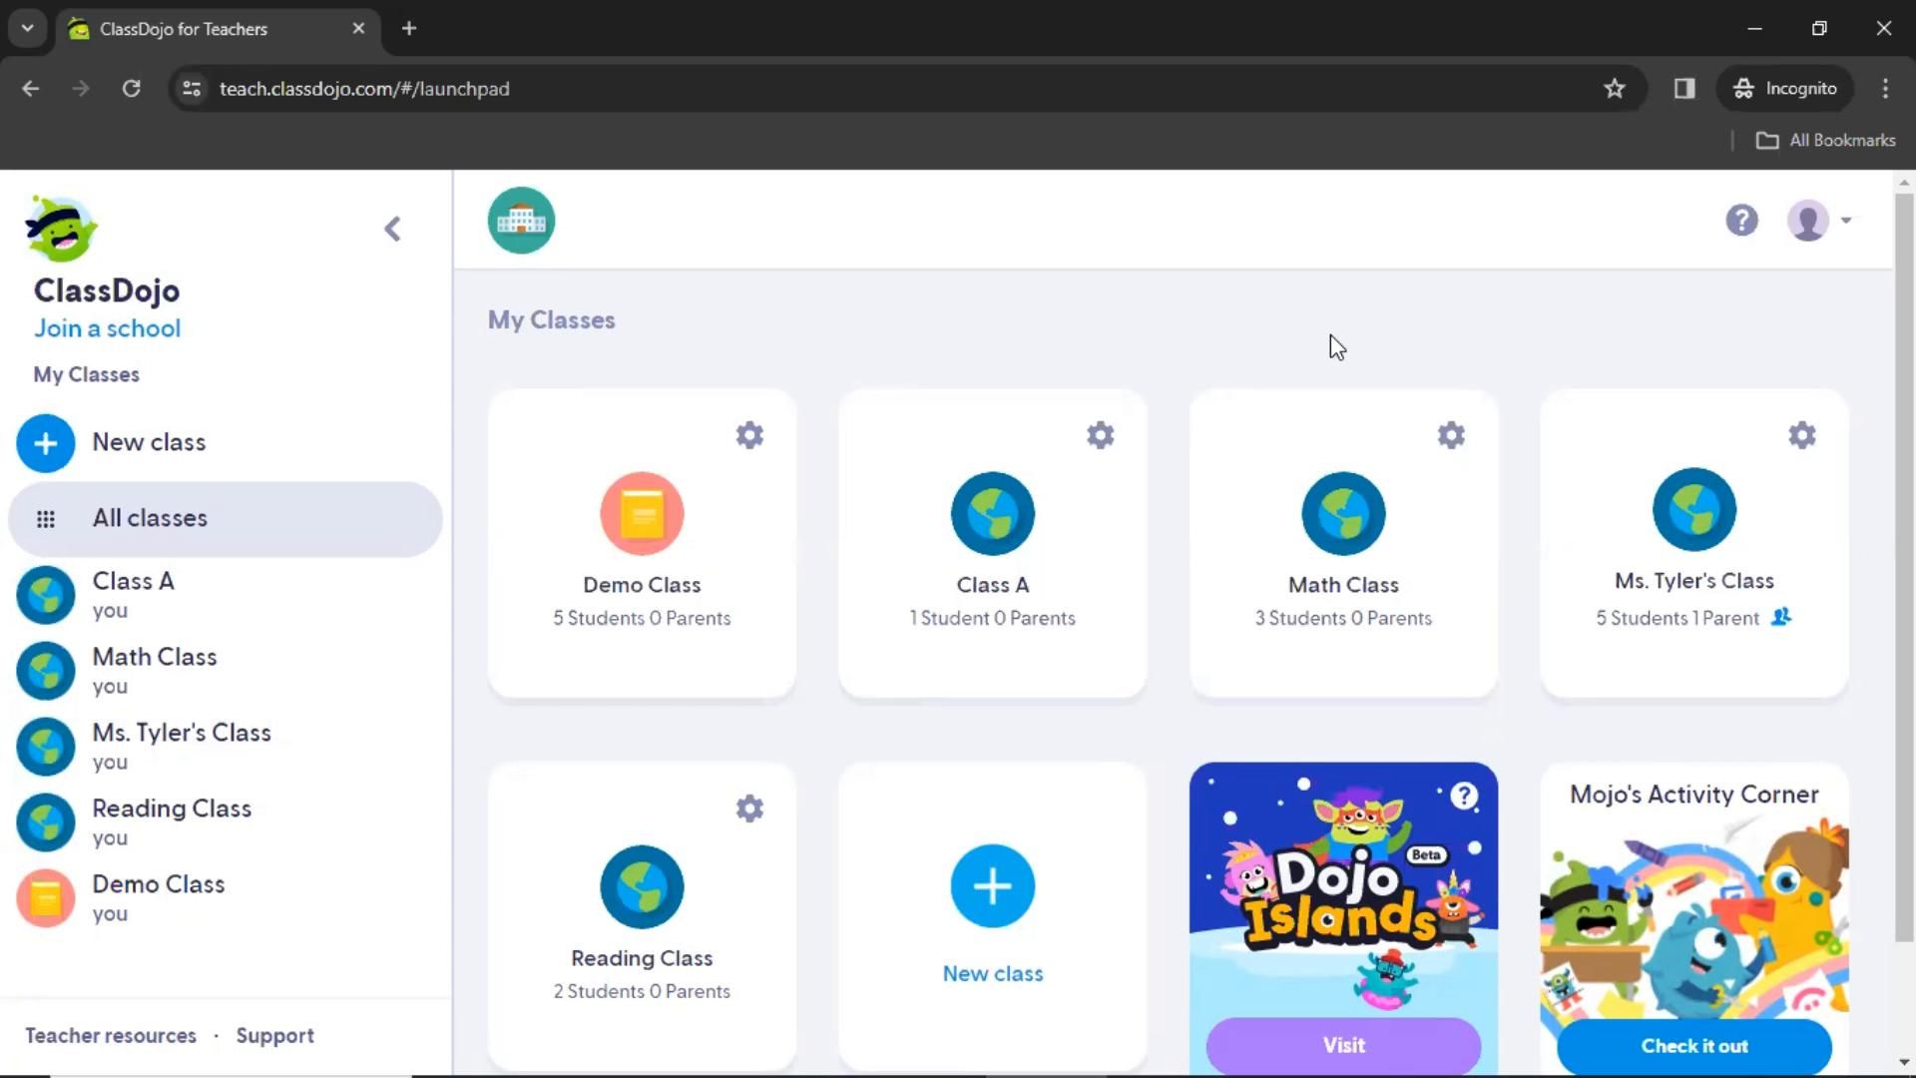Open the user profile avatar menu

(x=1818, y=221)
